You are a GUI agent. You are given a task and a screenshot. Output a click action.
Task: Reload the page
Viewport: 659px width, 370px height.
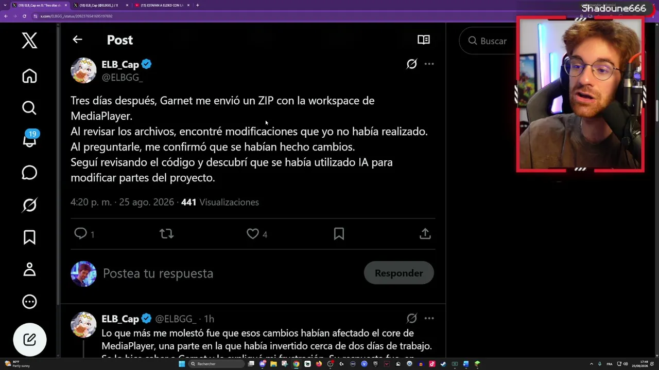24,16
